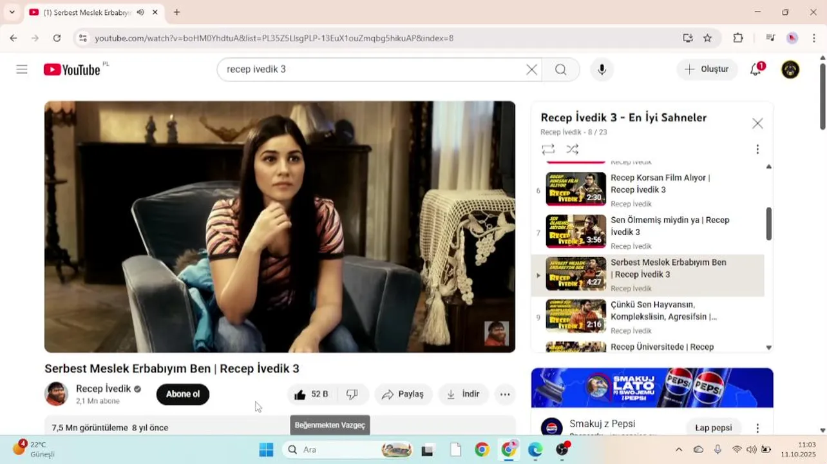Mute tab via speaker icon
This screenshot has height=464, width=827.
pos(140,12)
